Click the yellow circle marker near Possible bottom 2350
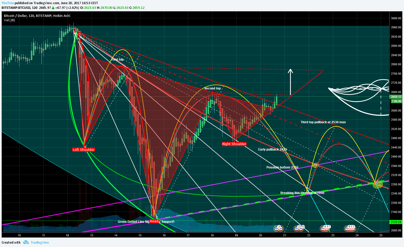This screenshot has height=247, width=404. 315,165
